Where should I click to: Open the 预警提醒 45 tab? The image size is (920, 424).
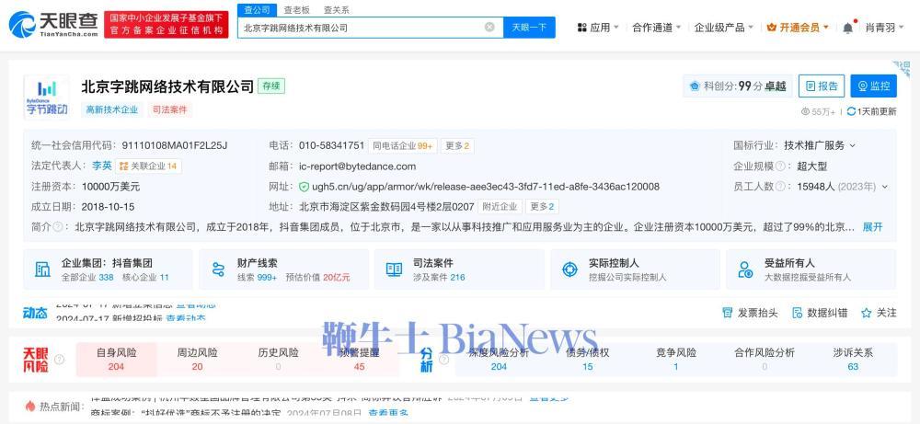[359, 360]
